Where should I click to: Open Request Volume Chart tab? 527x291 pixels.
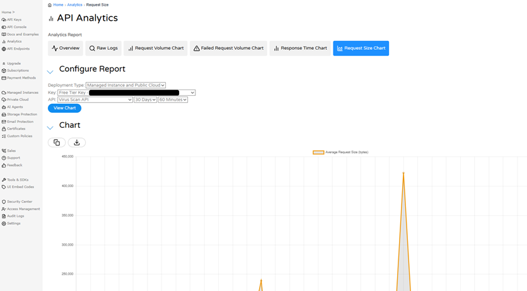click(x=156, y=48)
